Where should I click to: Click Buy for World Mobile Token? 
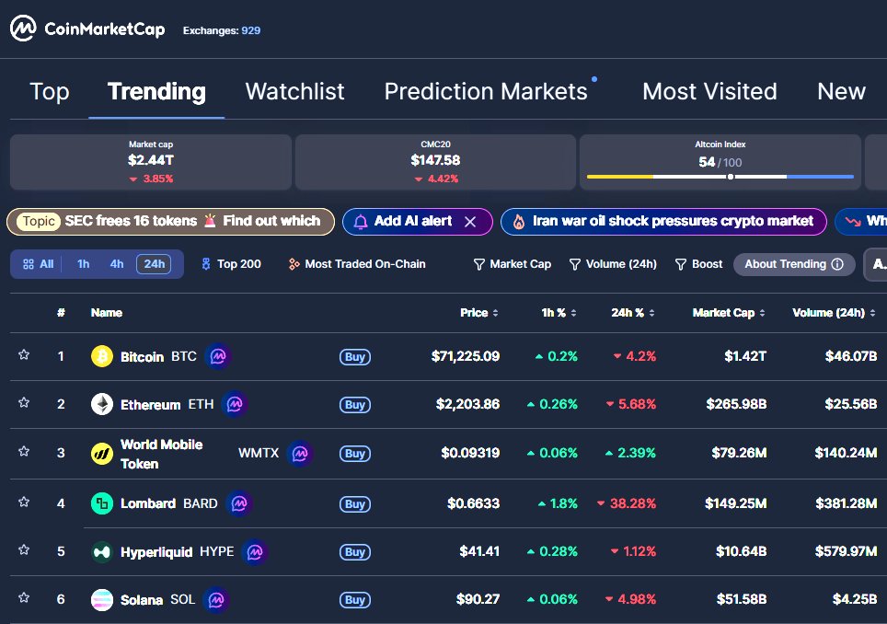tap(354, 454)
